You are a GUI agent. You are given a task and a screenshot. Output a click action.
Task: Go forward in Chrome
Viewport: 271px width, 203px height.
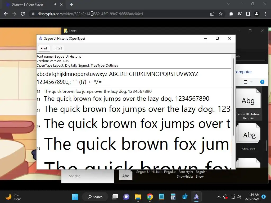point(14,14)
